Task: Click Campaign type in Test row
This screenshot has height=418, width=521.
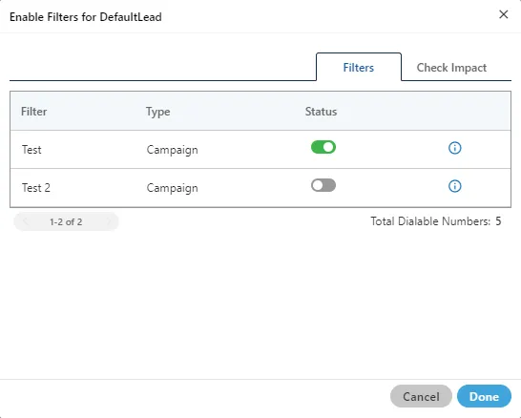Action: coord(172,150)
